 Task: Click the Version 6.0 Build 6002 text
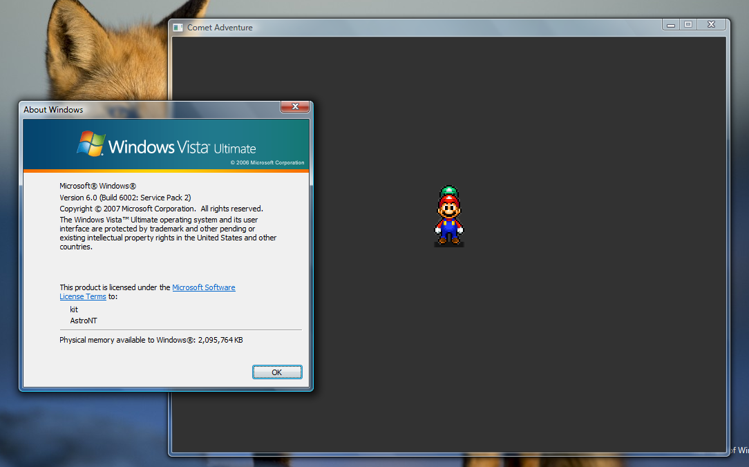pos(125,198)
